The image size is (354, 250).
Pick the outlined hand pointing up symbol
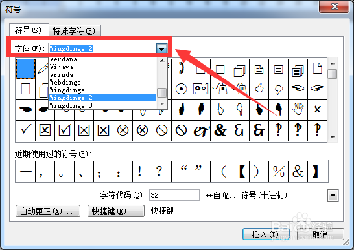[220, 110]
